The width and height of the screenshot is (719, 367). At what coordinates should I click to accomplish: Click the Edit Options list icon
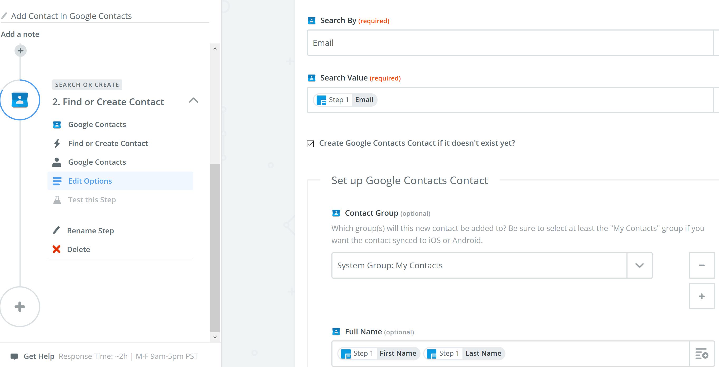[57, 181]
